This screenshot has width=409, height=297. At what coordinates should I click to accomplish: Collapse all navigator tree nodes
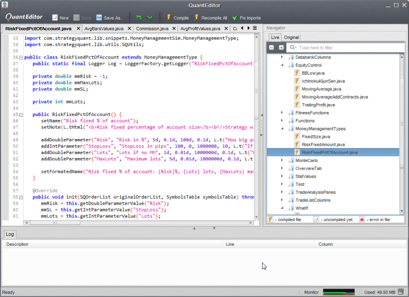pyautogui.click(x=271, y=48)
